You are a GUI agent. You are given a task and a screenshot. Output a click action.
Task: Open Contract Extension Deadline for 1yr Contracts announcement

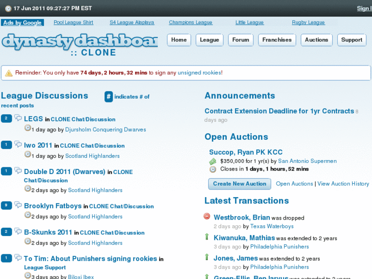pos(279,111)
